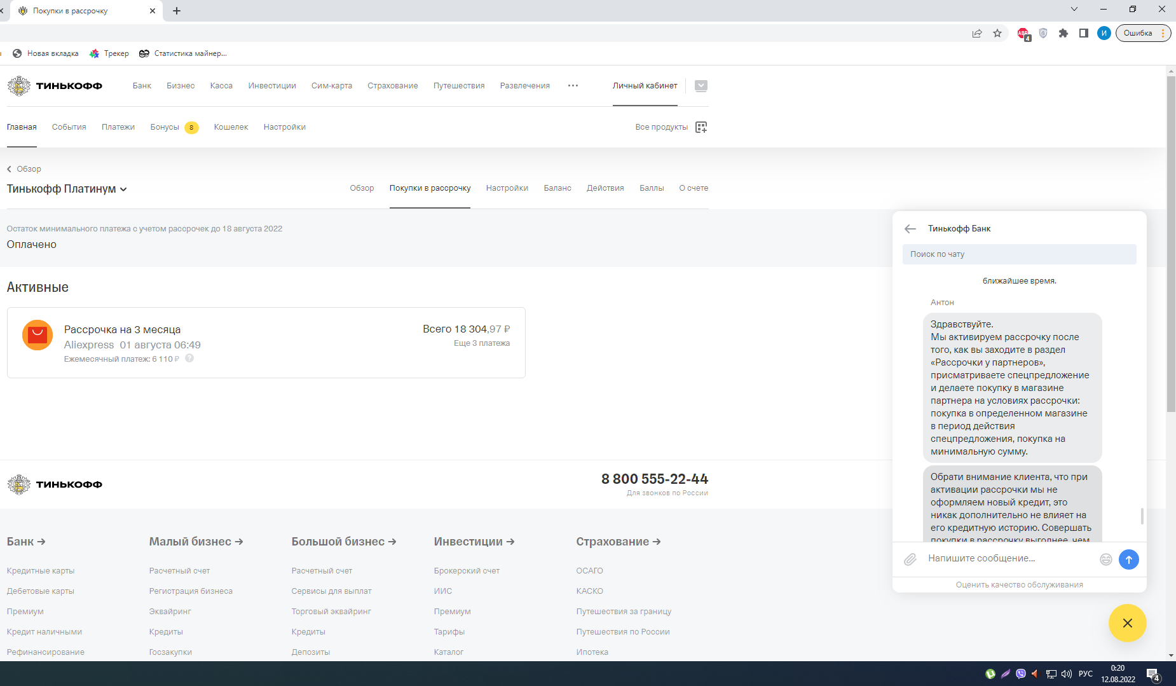The height and width of the screenshot is (686, 1176).
Task: Click the chat scrollbar thumb
Action: [1142, 516]
